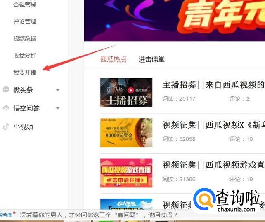The width and height of the screenshot is (265, 222).
Task: Click the 评论：19 count text
Action: [241, 179]
